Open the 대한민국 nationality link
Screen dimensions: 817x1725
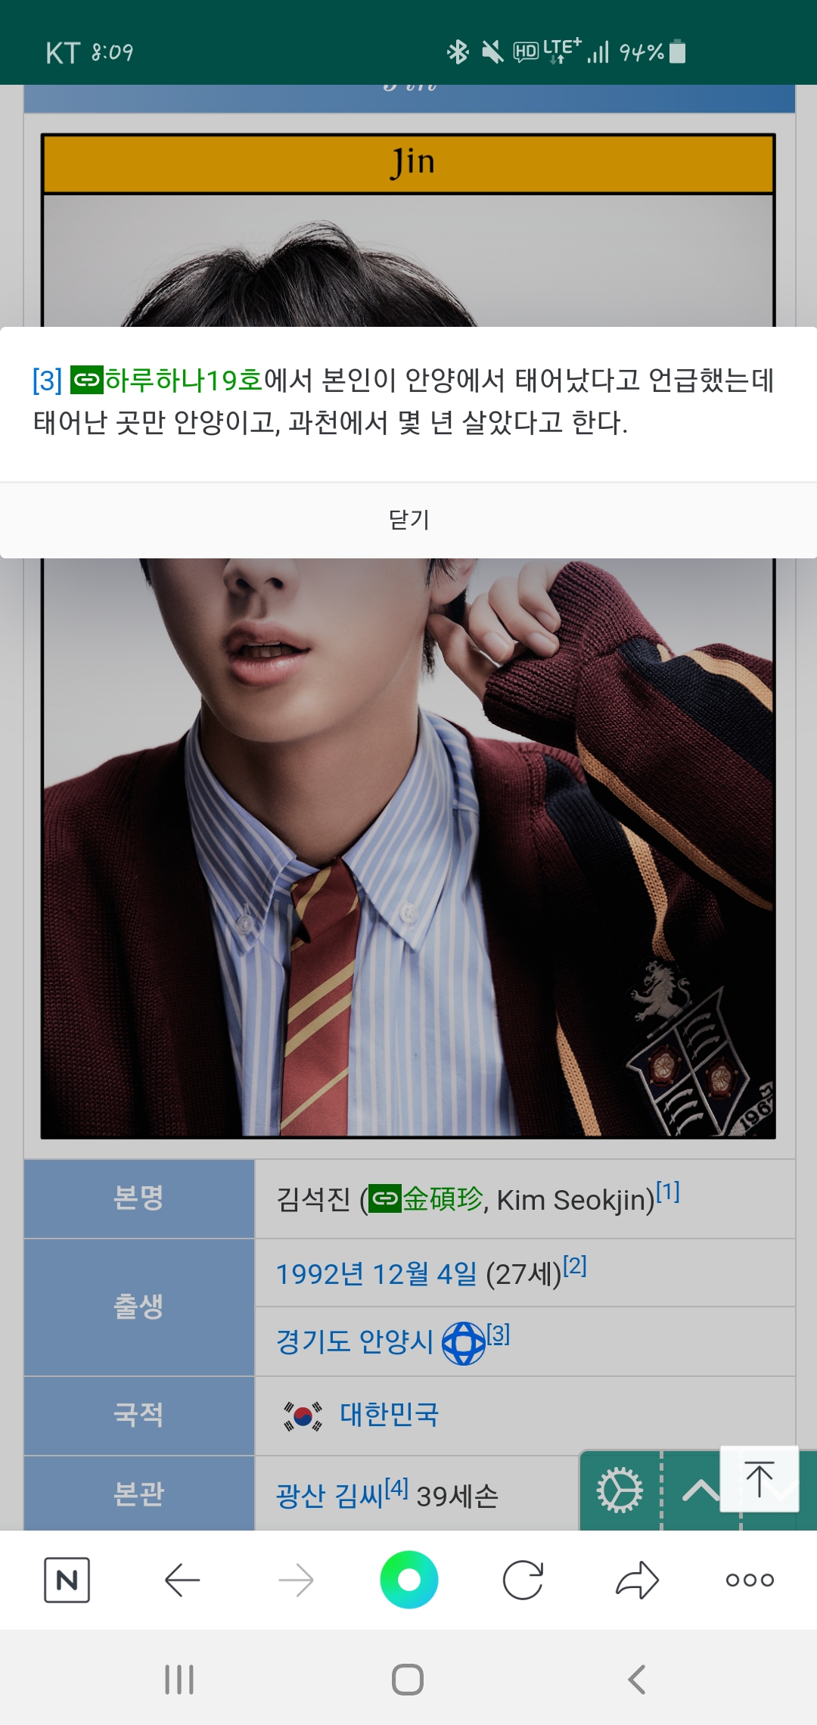[390, 1414]
